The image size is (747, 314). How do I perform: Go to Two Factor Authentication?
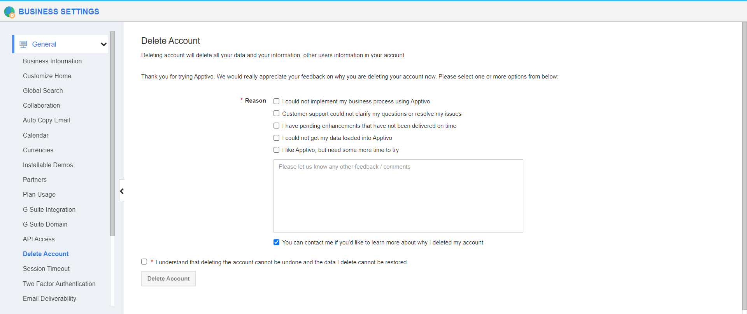pyautogui.click(x=59, y=284)
